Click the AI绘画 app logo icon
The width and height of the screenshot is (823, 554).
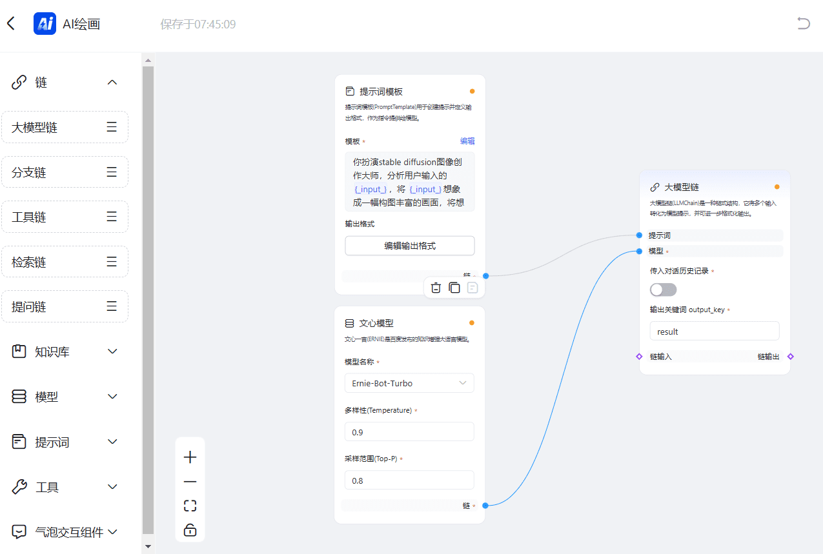click(45, 24)
